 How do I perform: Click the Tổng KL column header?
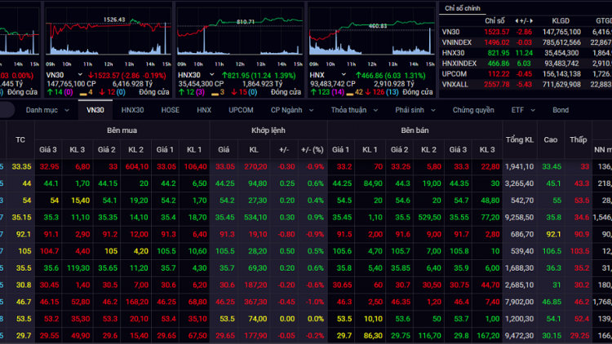tap(520, 140)
